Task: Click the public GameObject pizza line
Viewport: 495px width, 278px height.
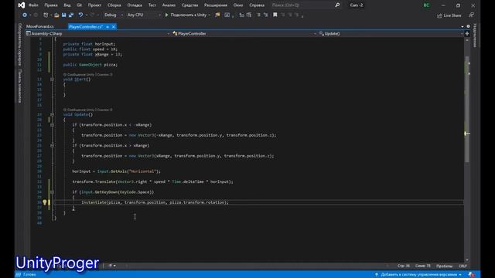Action: tap(90, 65)
